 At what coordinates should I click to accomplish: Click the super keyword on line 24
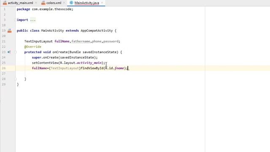37,57
